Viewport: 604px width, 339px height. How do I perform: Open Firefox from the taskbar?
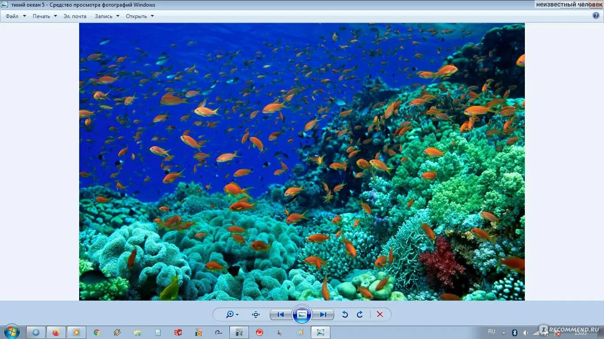coord(56,332)
